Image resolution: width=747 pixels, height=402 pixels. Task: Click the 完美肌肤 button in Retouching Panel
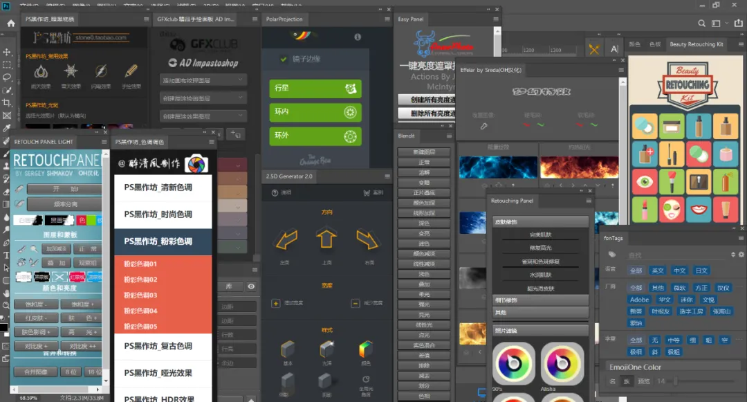[x=540, y=235]
